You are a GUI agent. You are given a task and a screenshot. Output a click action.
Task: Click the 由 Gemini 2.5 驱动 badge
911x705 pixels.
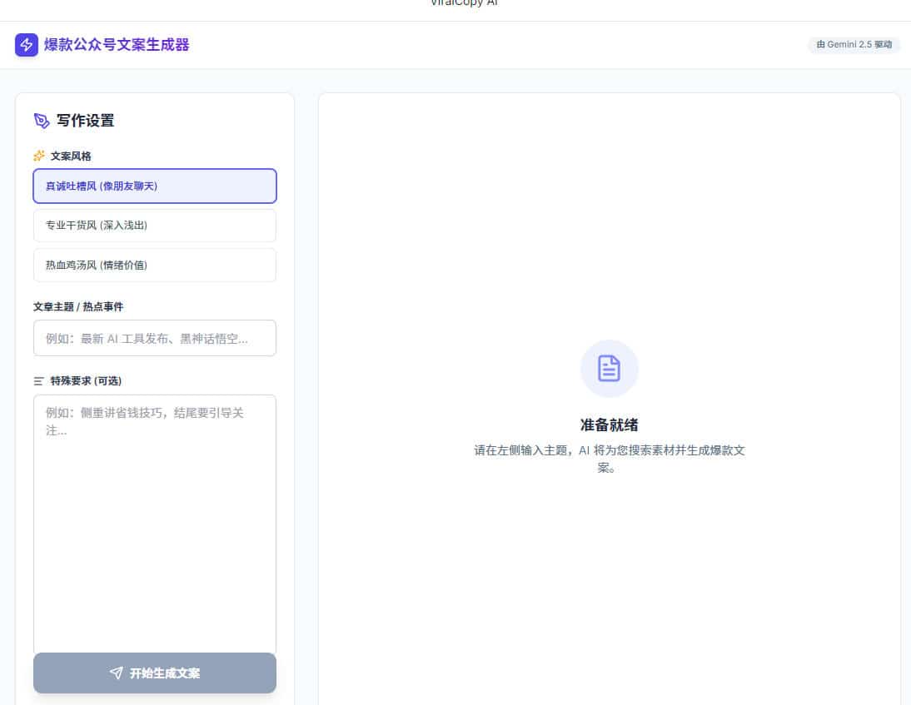point(854,45)
